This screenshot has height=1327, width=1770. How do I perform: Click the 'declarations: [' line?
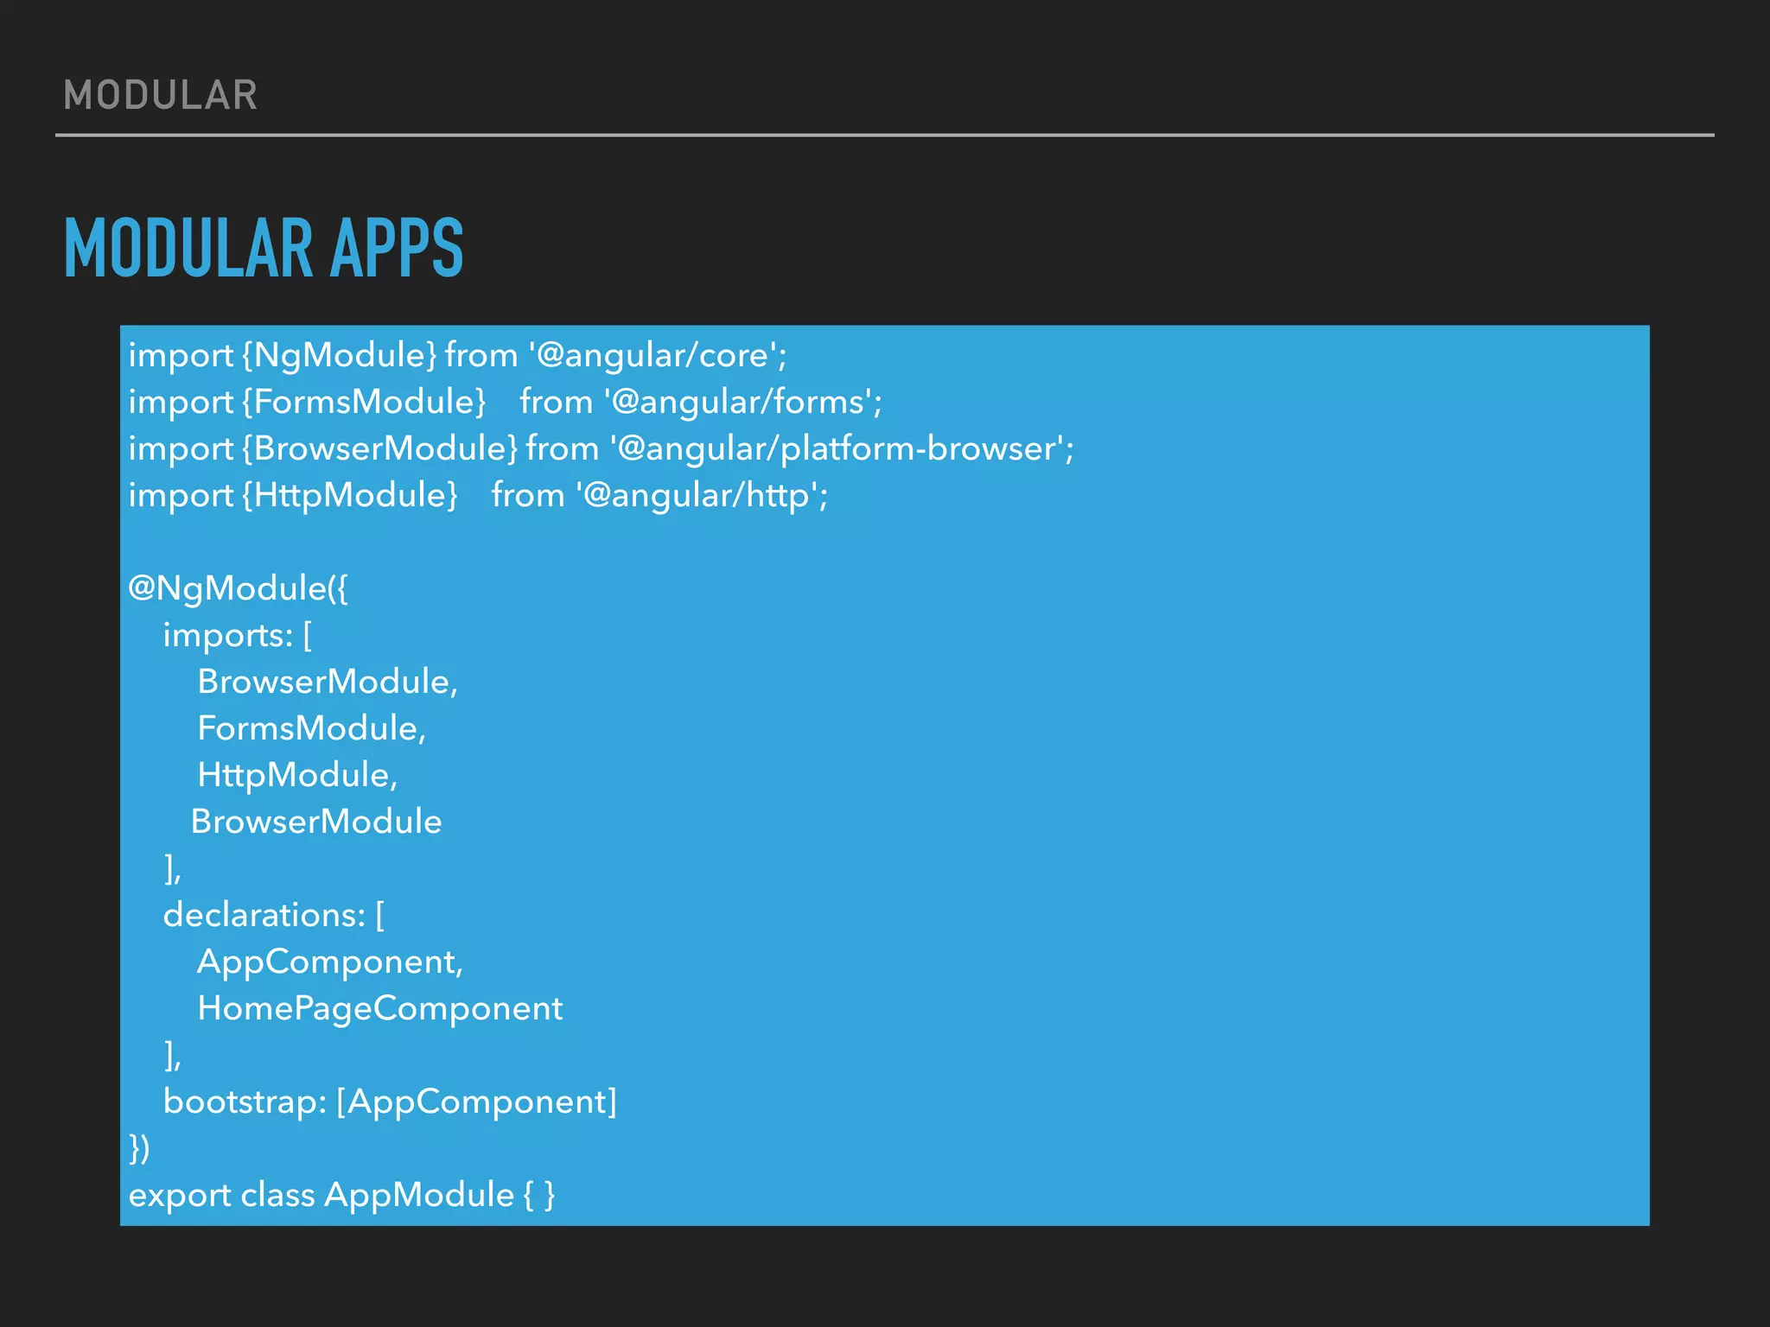[x=274, y=915]
